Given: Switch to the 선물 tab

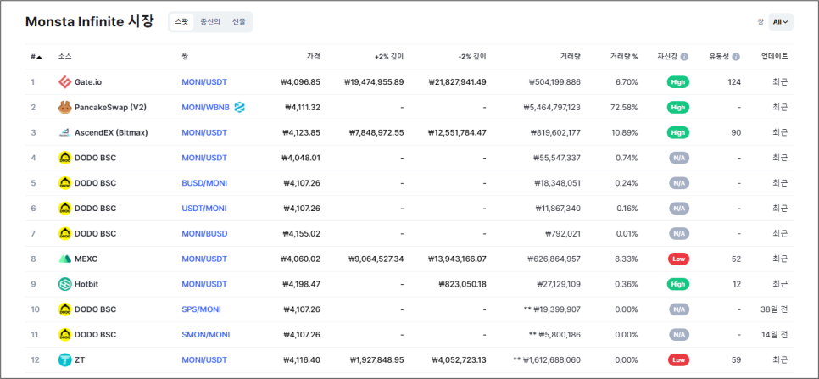Looking at the screenshot, I should pyautogui.click(x=238, y=22).
